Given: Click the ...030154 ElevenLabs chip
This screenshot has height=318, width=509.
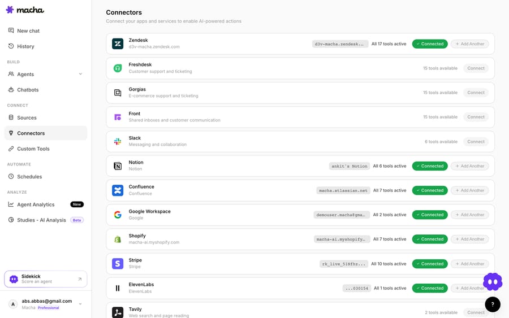Looking at the screenshot, I should point(356,288).
